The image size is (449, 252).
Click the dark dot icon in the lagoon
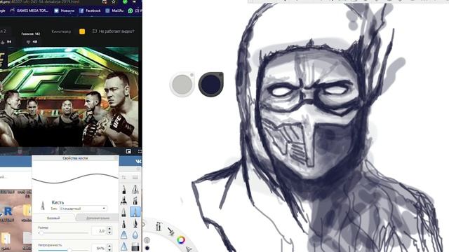click(147, 248)
